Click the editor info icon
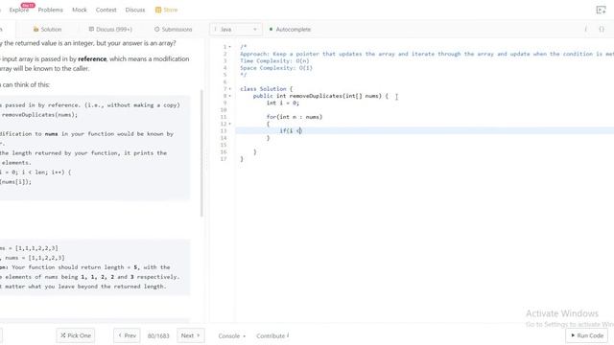The image size is (614, 345). point(586,30)
